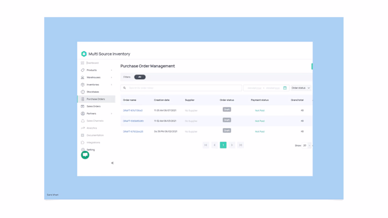This screenshot has height=218, width=388.
Task: Go to previous page of orders
Action: click(x=215, y=145)
